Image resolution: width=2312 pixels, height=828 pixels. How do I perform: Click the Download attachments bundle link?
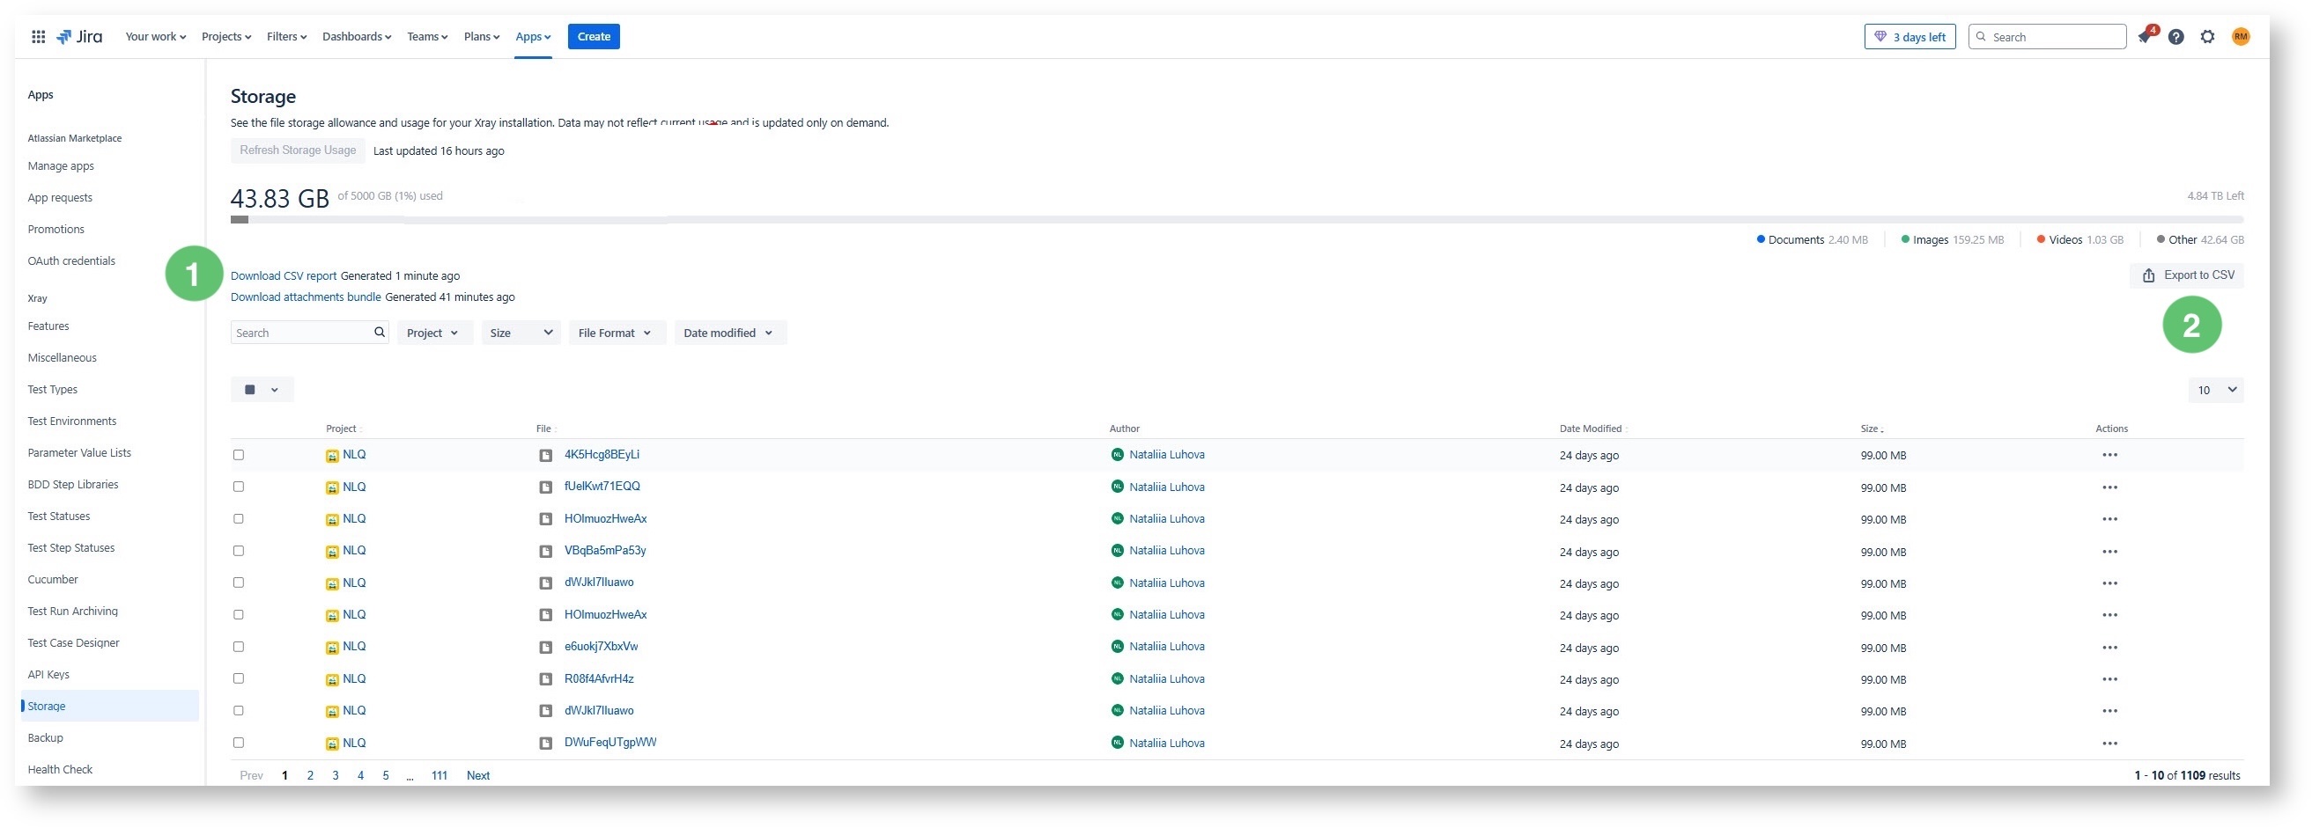point(306,297)
